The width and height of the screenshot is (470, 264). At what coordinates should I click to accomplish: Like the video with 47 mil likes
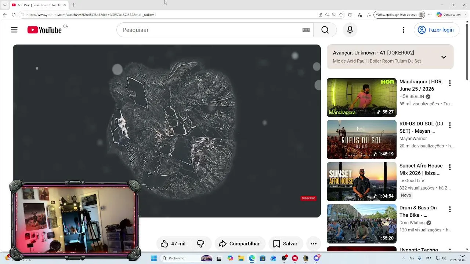pyautogui.click(x=173, y=244)
